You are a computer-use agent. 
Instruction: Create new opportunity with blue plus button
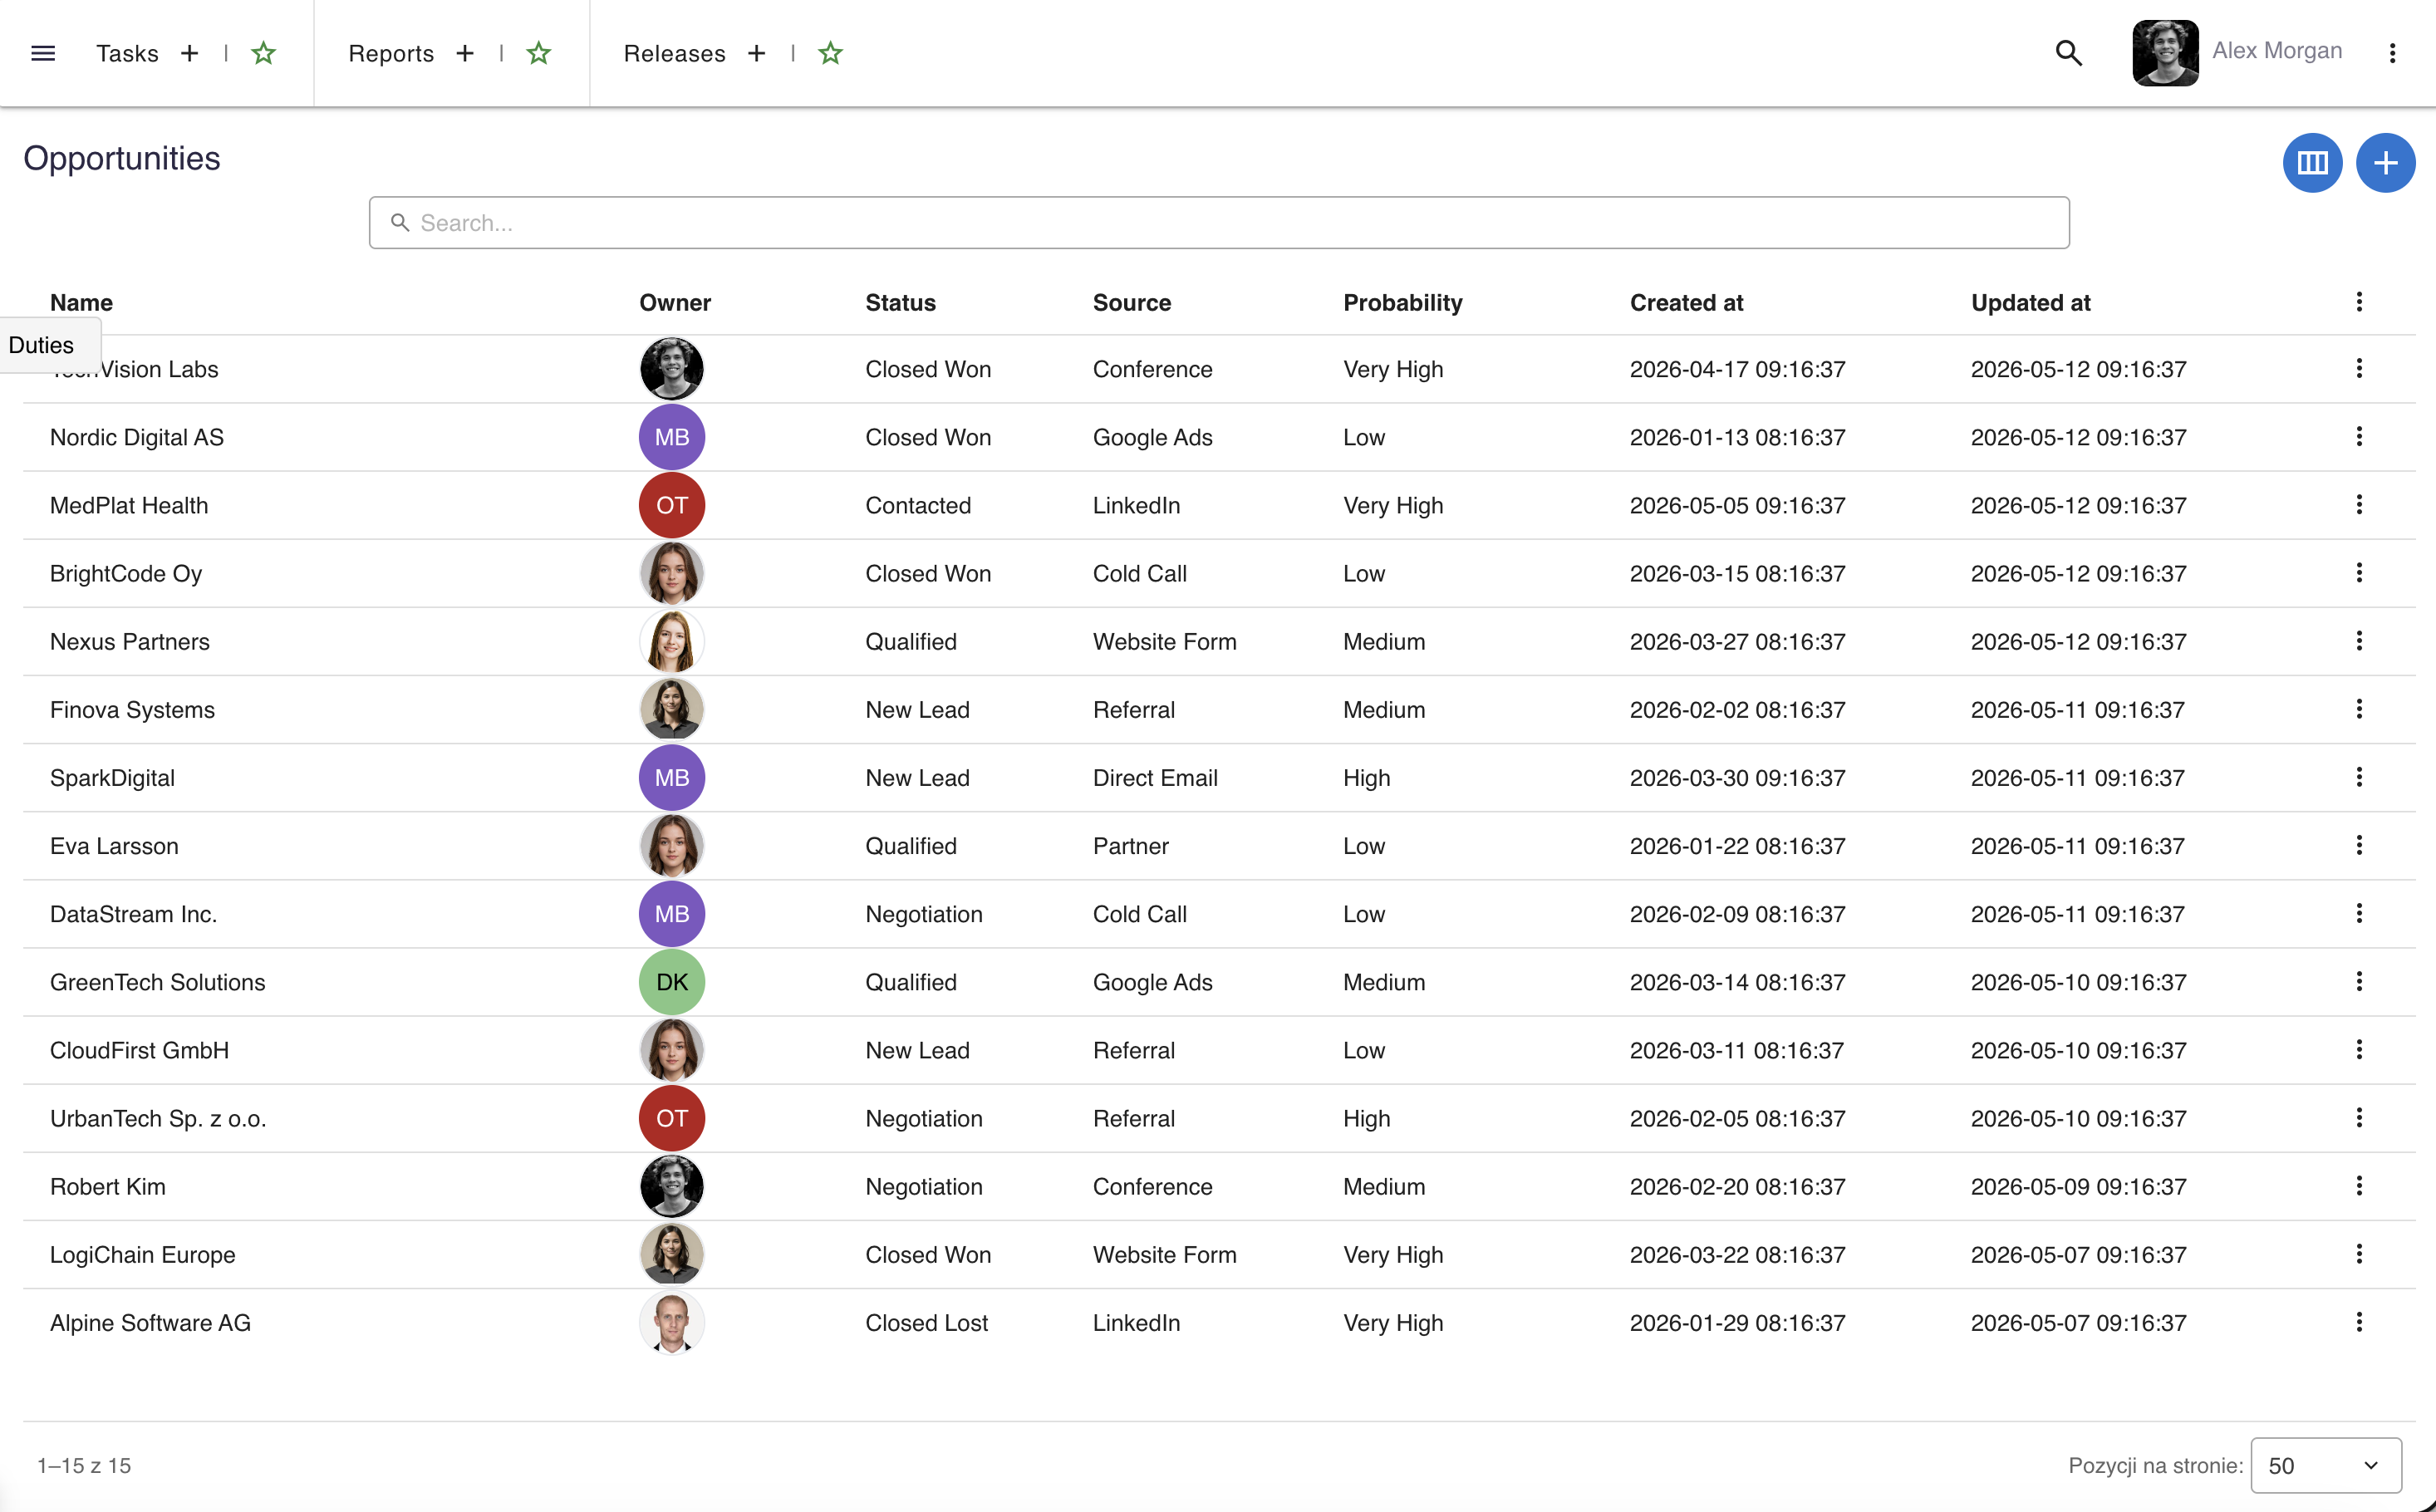click(x=2385, y=162)
